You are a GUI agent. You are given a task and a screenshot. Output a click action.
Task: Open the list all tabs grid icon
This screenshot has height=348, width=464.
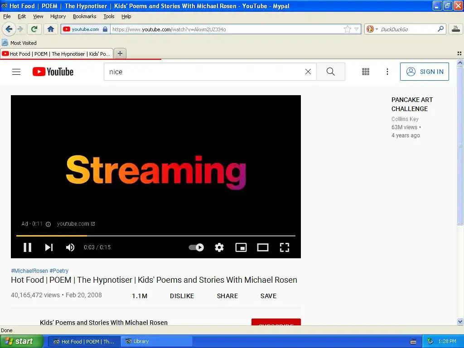(459, 53)
